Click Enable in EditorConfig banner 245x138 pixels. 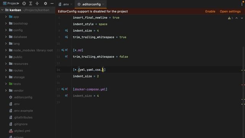pyautogui.click(x=210, y=11)
